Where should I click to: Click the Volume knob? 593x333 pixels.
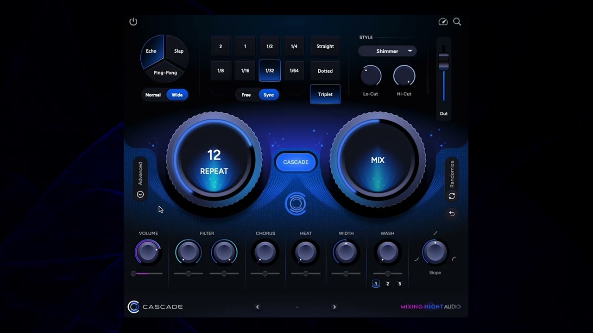pos(148,252)
